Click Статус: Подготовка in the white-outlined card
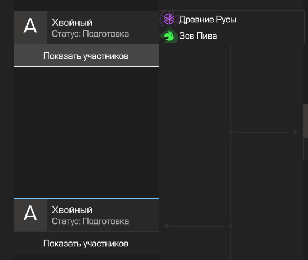Screen dimensions: 308x260 (x=90, y=34)
